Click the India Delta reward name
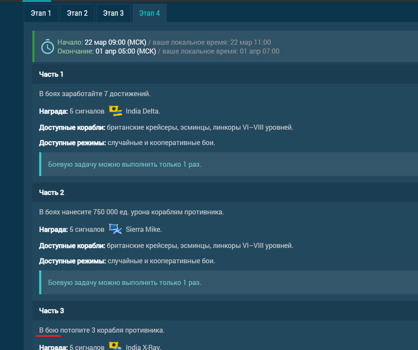Viewport: 418px width, 350px height. tap(143, 111)
